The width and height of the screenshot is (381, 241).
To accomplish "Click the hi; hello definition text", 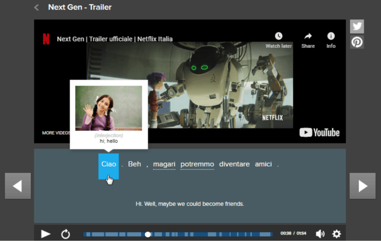I will pyautogui.click(x=109, y=141).
